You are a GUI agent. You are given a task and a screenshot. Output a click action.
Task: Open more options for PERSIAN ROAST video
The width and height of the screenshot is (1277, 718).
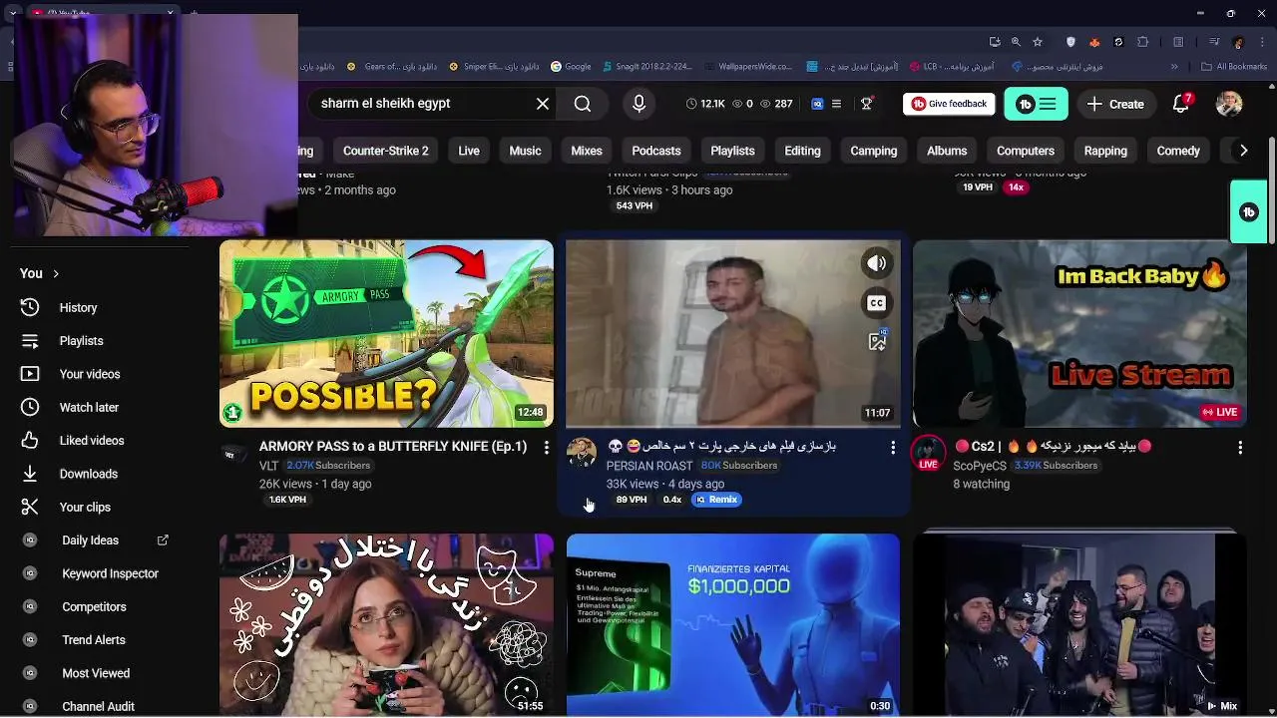coord(893,448)
